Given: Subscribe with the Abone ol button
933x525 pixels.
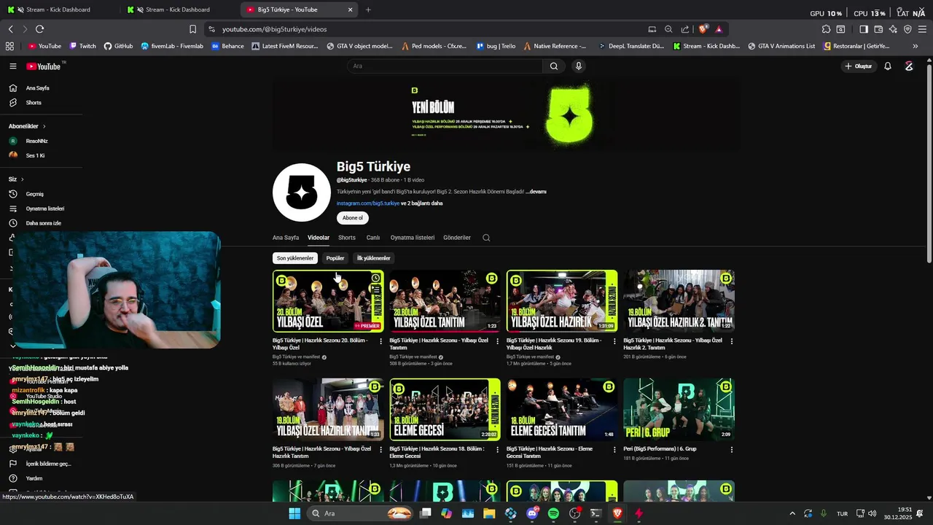Looking at the screenshot, I should click(353, 218).
